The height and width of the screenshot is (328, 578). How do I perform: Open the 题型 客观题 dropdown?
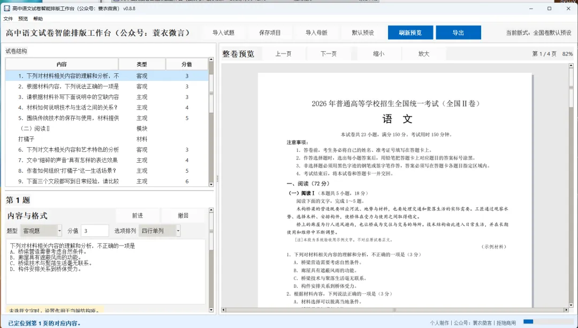[x=41, y=231]
